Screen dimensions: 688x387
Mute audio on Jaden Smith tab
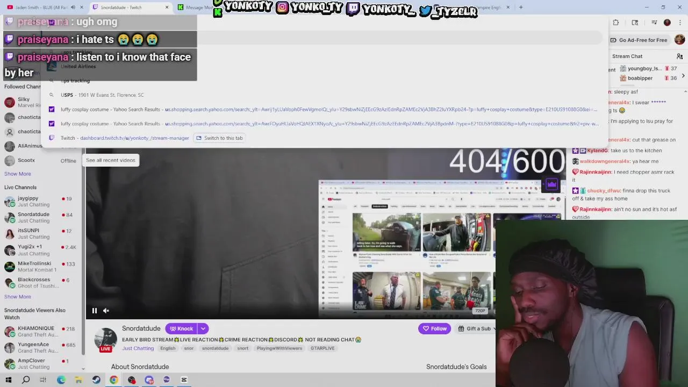pyautogui.click(x=73, y=8)
